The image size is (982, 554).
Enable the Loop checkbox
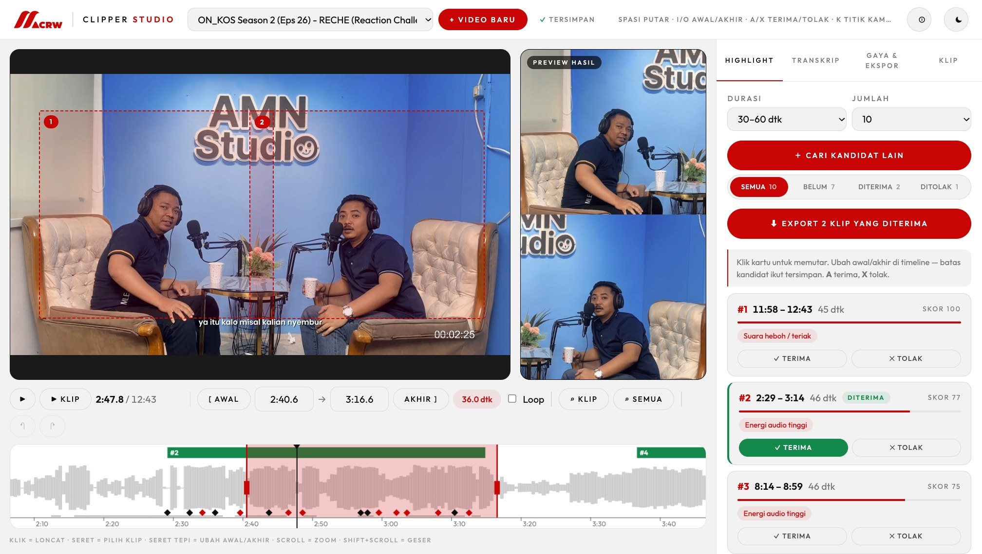coord(512,398)
